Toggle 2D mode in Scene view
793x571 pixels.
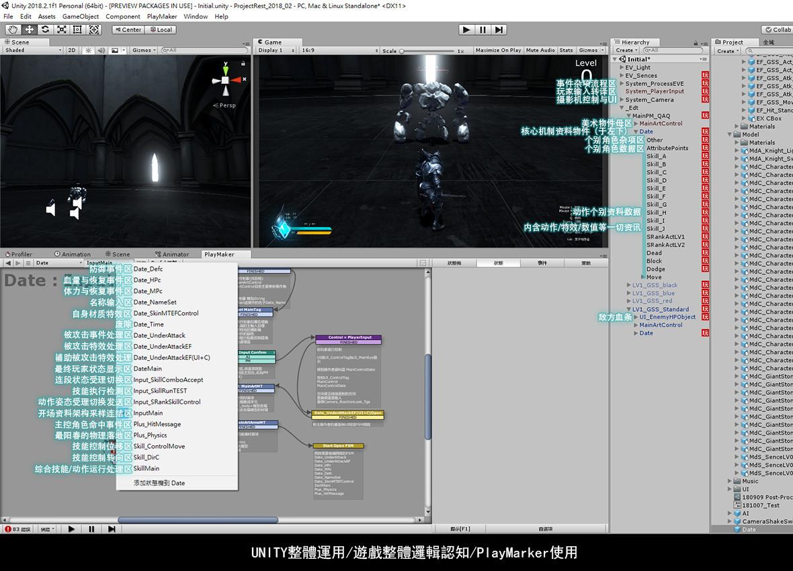click(72, 50)
